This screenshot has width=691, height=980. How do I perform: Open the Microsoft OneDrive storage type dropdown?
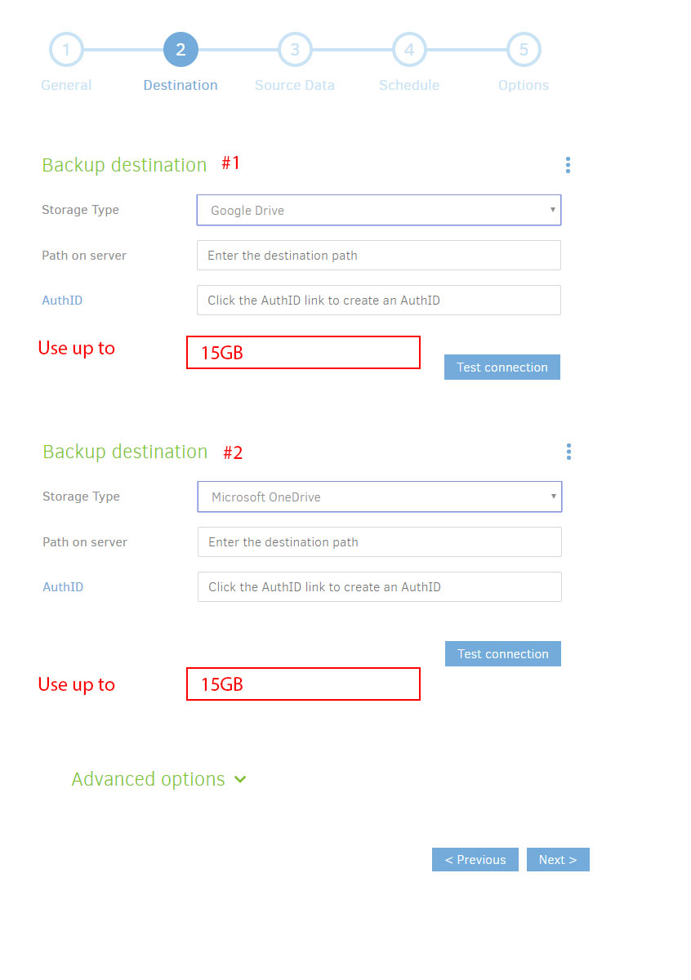click(x=380, y=497)
